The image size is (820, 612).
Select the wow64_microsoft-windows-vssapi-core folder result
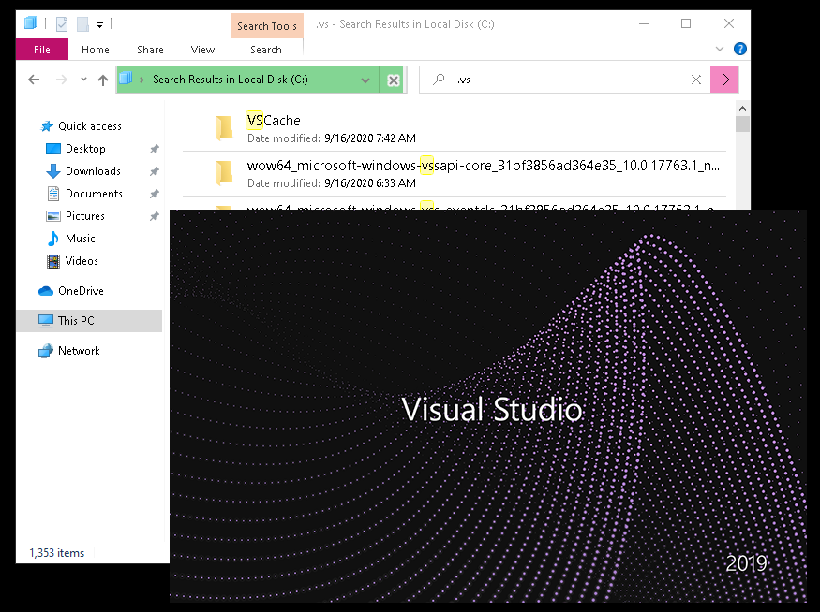tap(454, 174)
